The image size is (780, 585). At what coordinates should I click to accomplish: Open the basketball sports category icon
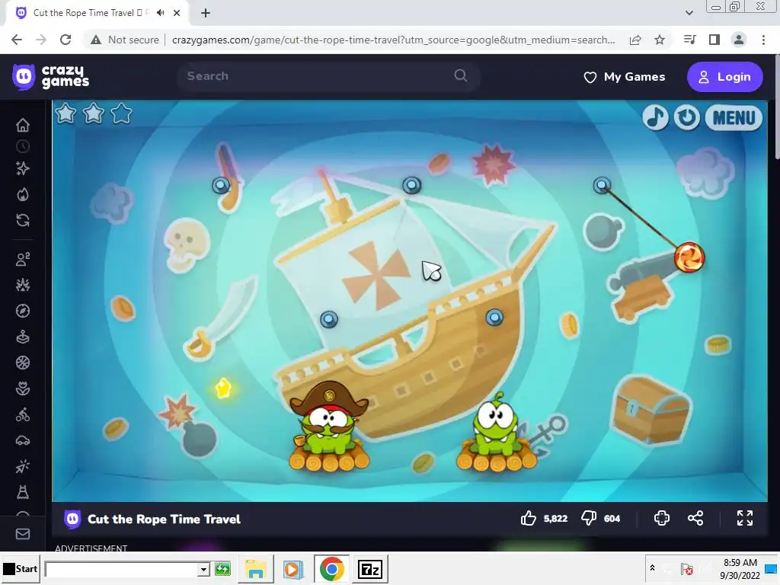pyautogui.click(x=23, y=363)
